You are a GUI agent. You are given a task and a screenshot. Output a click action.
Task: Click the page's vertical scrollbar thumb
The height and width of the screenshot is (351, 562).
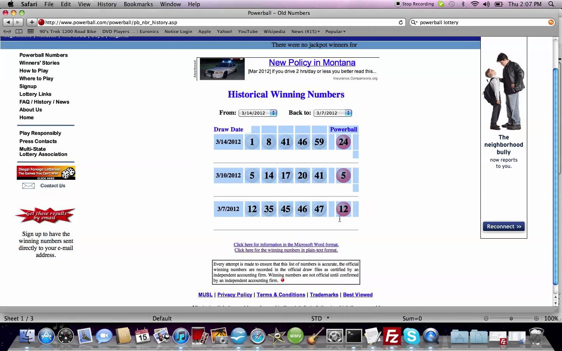(x=556, y=176)
